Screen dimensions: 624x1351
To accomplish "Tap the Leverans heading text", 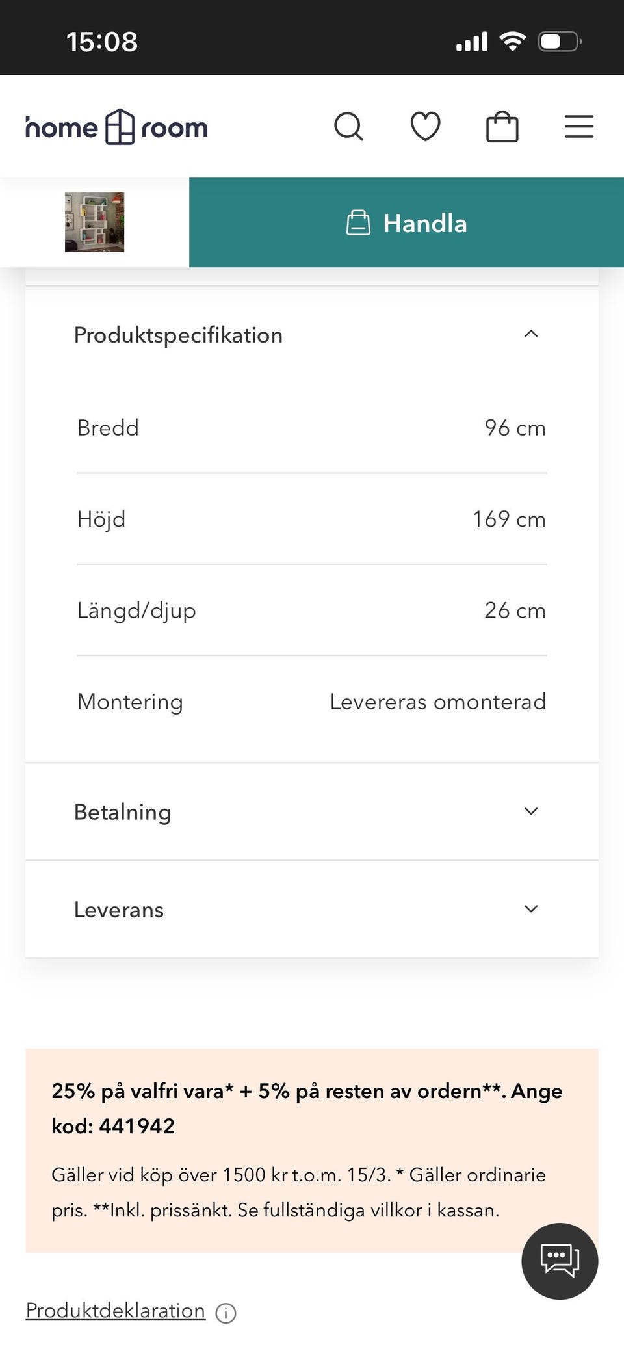I will click(119, 910).
